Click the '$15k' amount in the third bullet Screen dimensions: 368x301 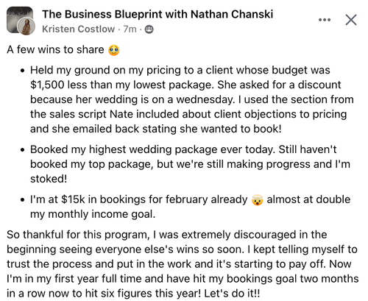[x=73, y=199]
